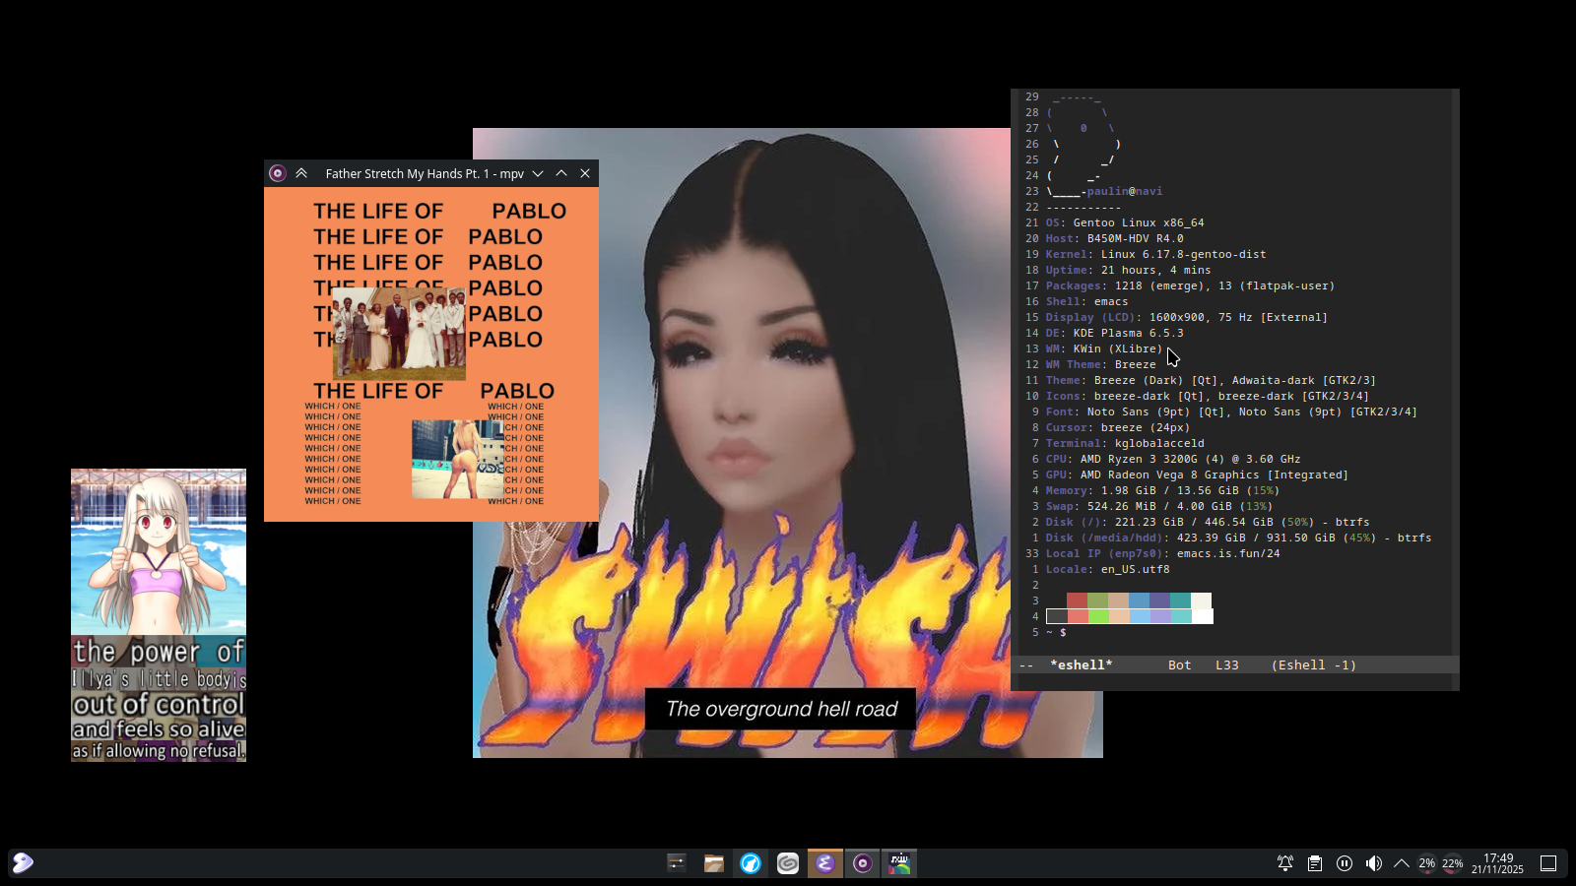
Task: Open the KDE application launcher
Action: [23, 863]
